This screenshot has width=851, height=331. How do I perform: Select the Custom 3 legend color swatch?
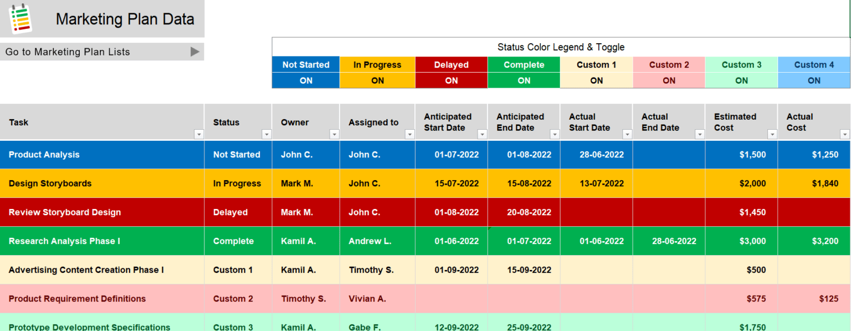741,65
